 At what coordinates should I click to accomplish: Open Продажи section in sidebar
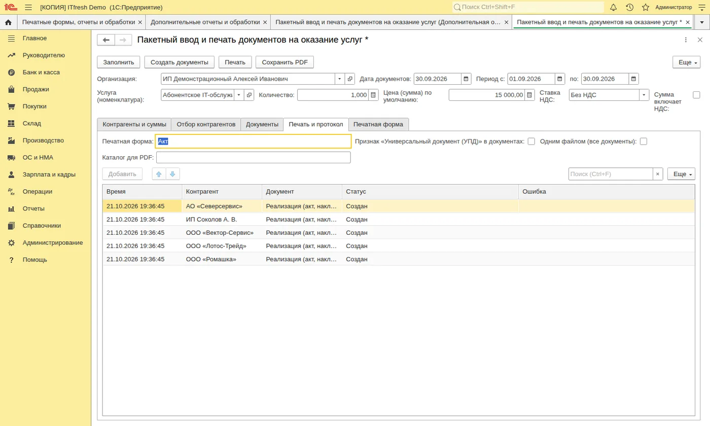[x=35, y=89]
